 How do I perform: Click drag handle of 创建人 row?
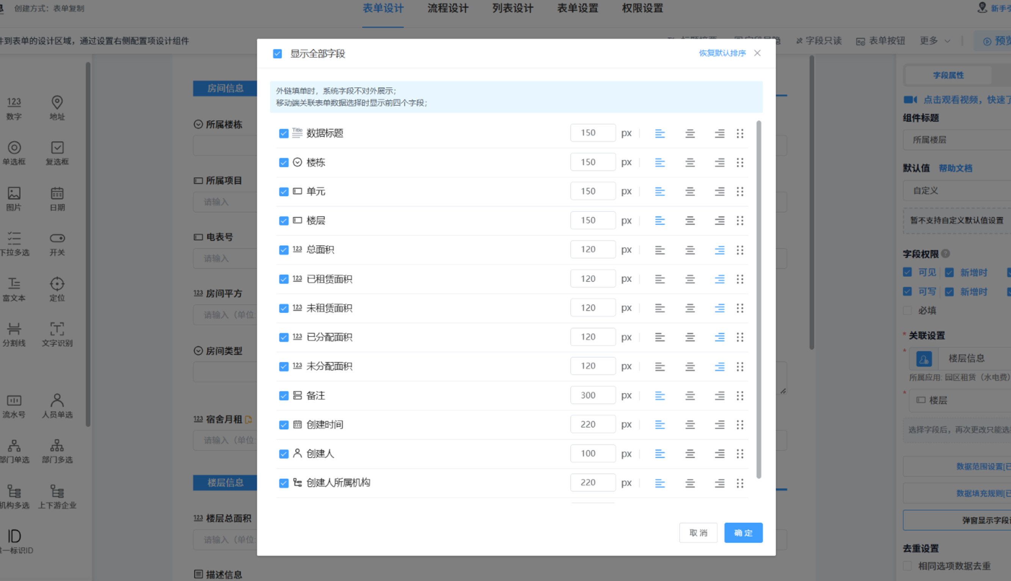(740, 454)
